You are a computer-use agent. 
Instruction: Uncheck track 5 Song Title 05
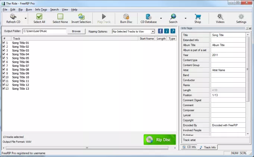point(4,58)
